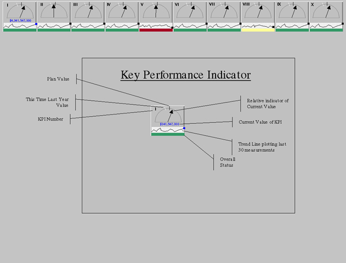346x263 pixels.
Task: Select the KPI X gauge dial
Action: [x=326, y=11]
